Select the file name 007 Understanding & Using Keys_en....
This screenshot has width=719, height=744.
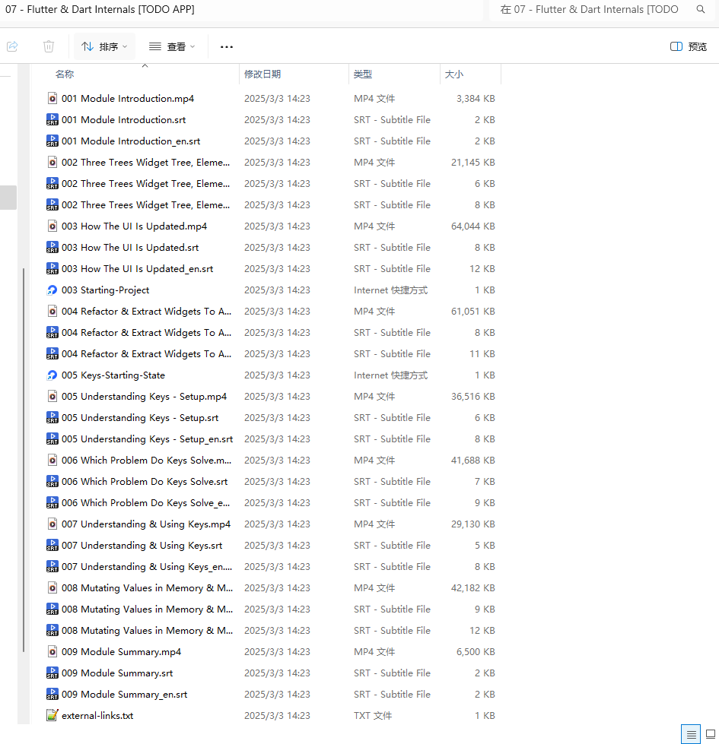click(x=147, y=566)
